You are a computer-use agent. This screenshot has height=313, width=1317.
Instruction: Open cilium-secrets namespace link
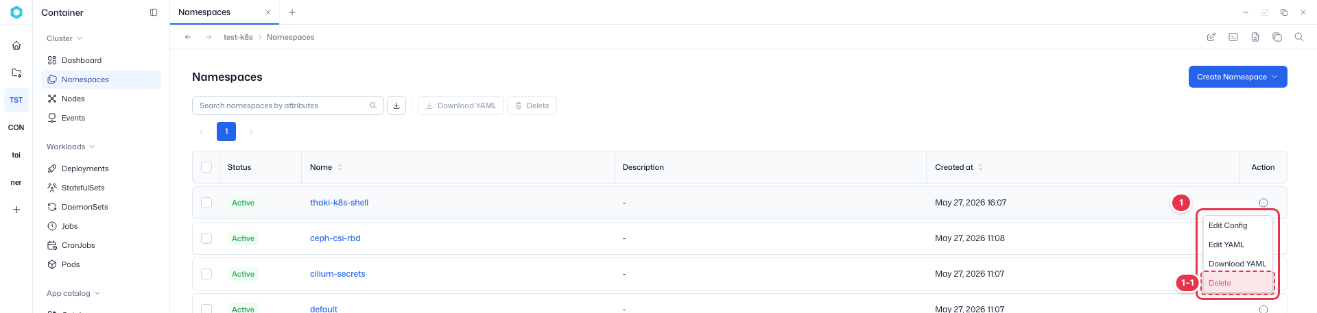[337, 274]
